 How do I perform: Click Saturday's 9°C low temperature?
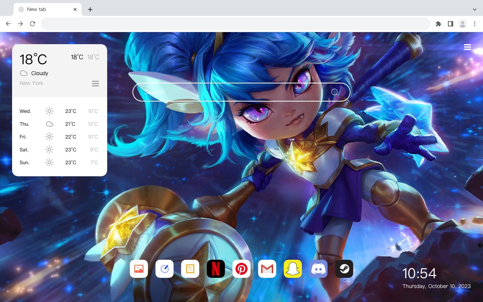[94, 150]
